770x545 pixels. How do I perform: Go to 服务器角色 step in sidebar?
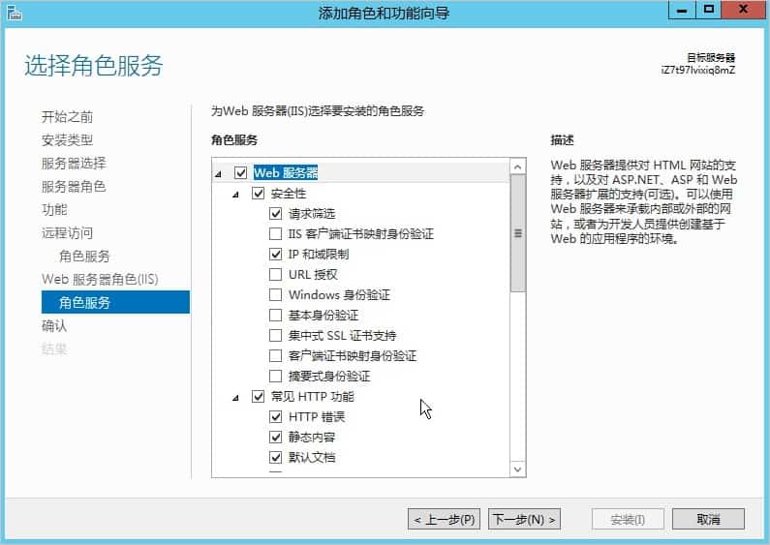tap(73, 187)
